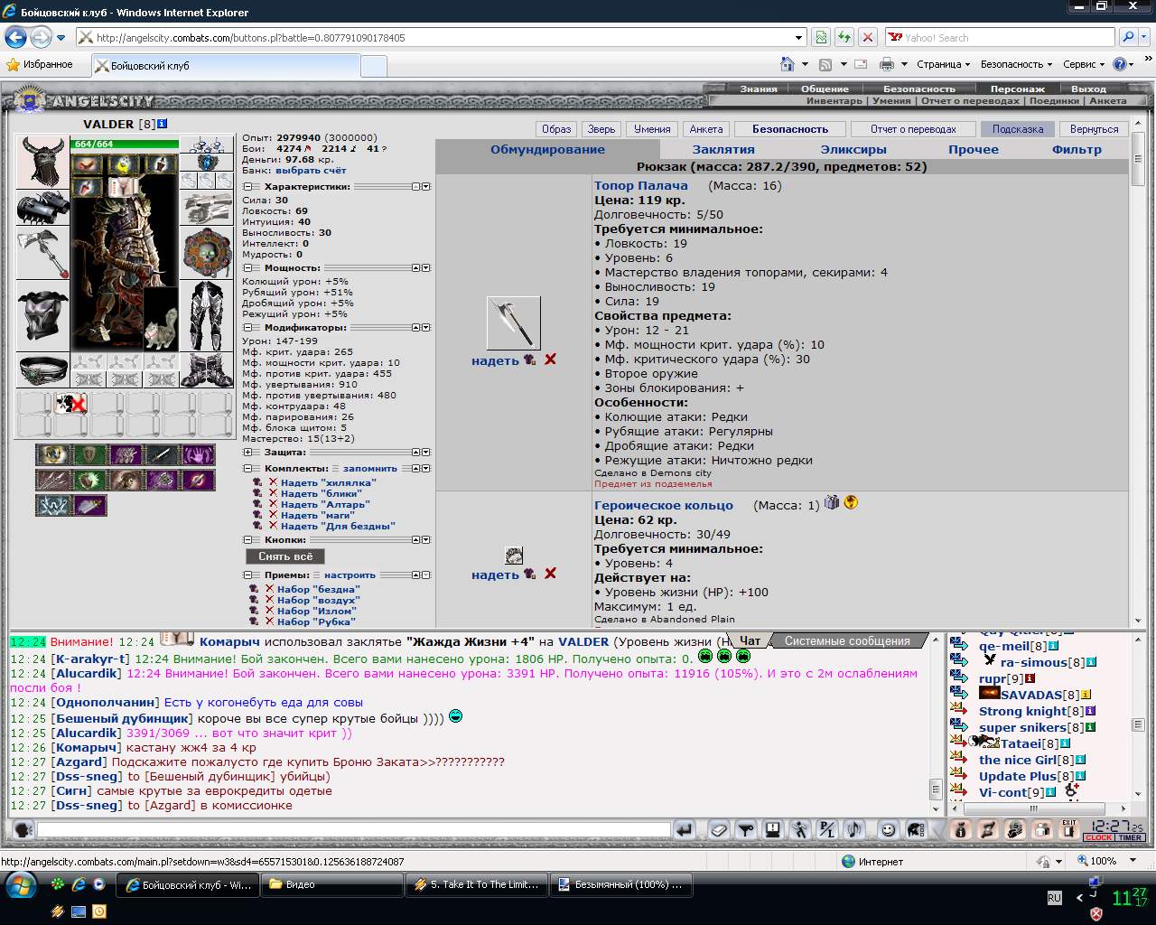Click the Топор Палача item image
This screenshot has width=1156, height=925.
tap(513, 322)
